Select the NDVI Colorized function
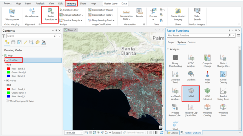Image resolution: width=243 pixels, height=136 pixels. (x=207, y=94)
